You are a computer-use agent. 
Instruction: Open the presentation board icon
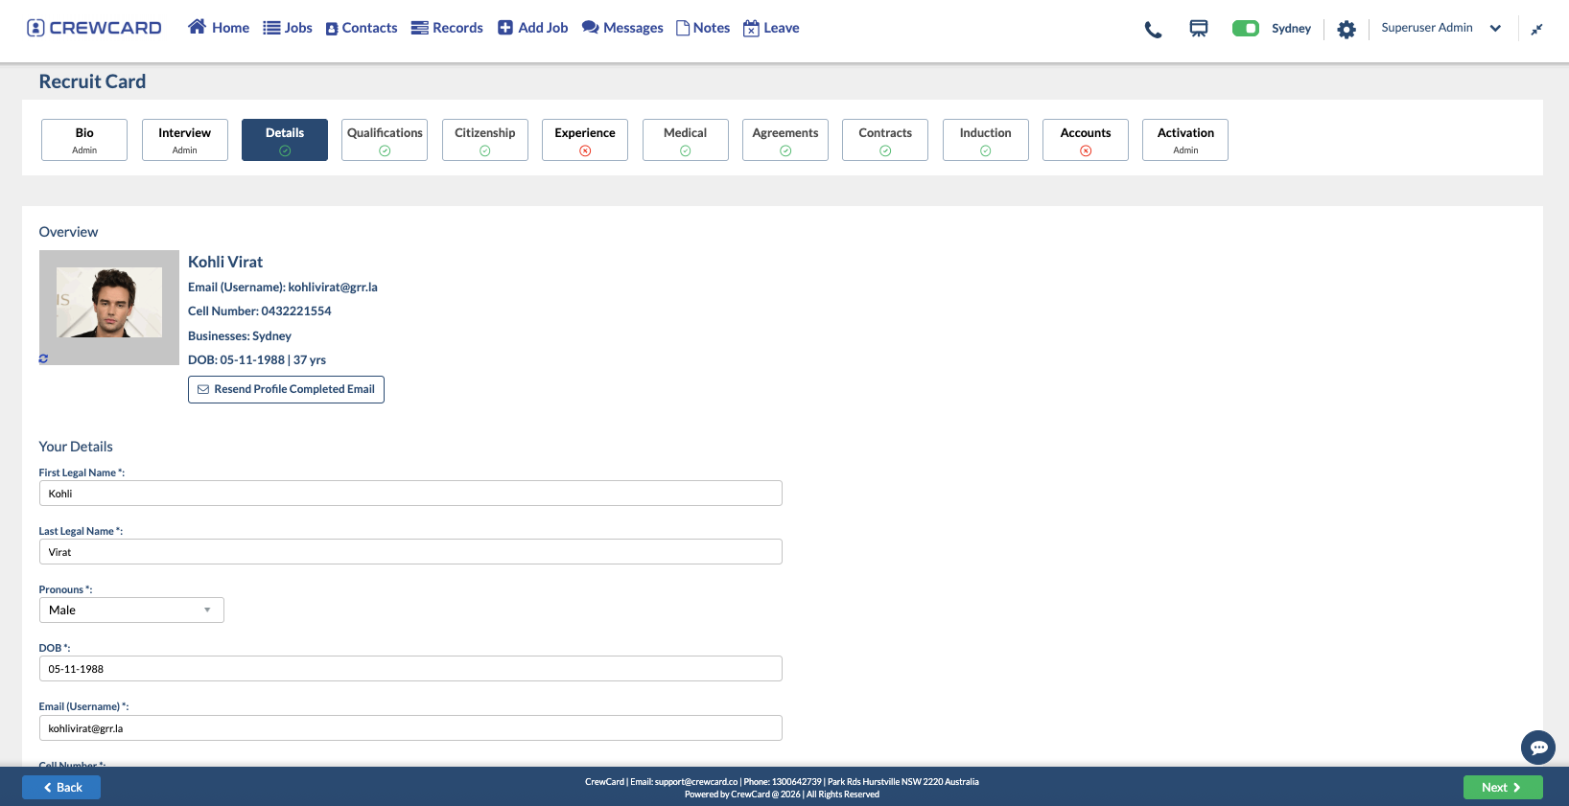coord(1199,29)
